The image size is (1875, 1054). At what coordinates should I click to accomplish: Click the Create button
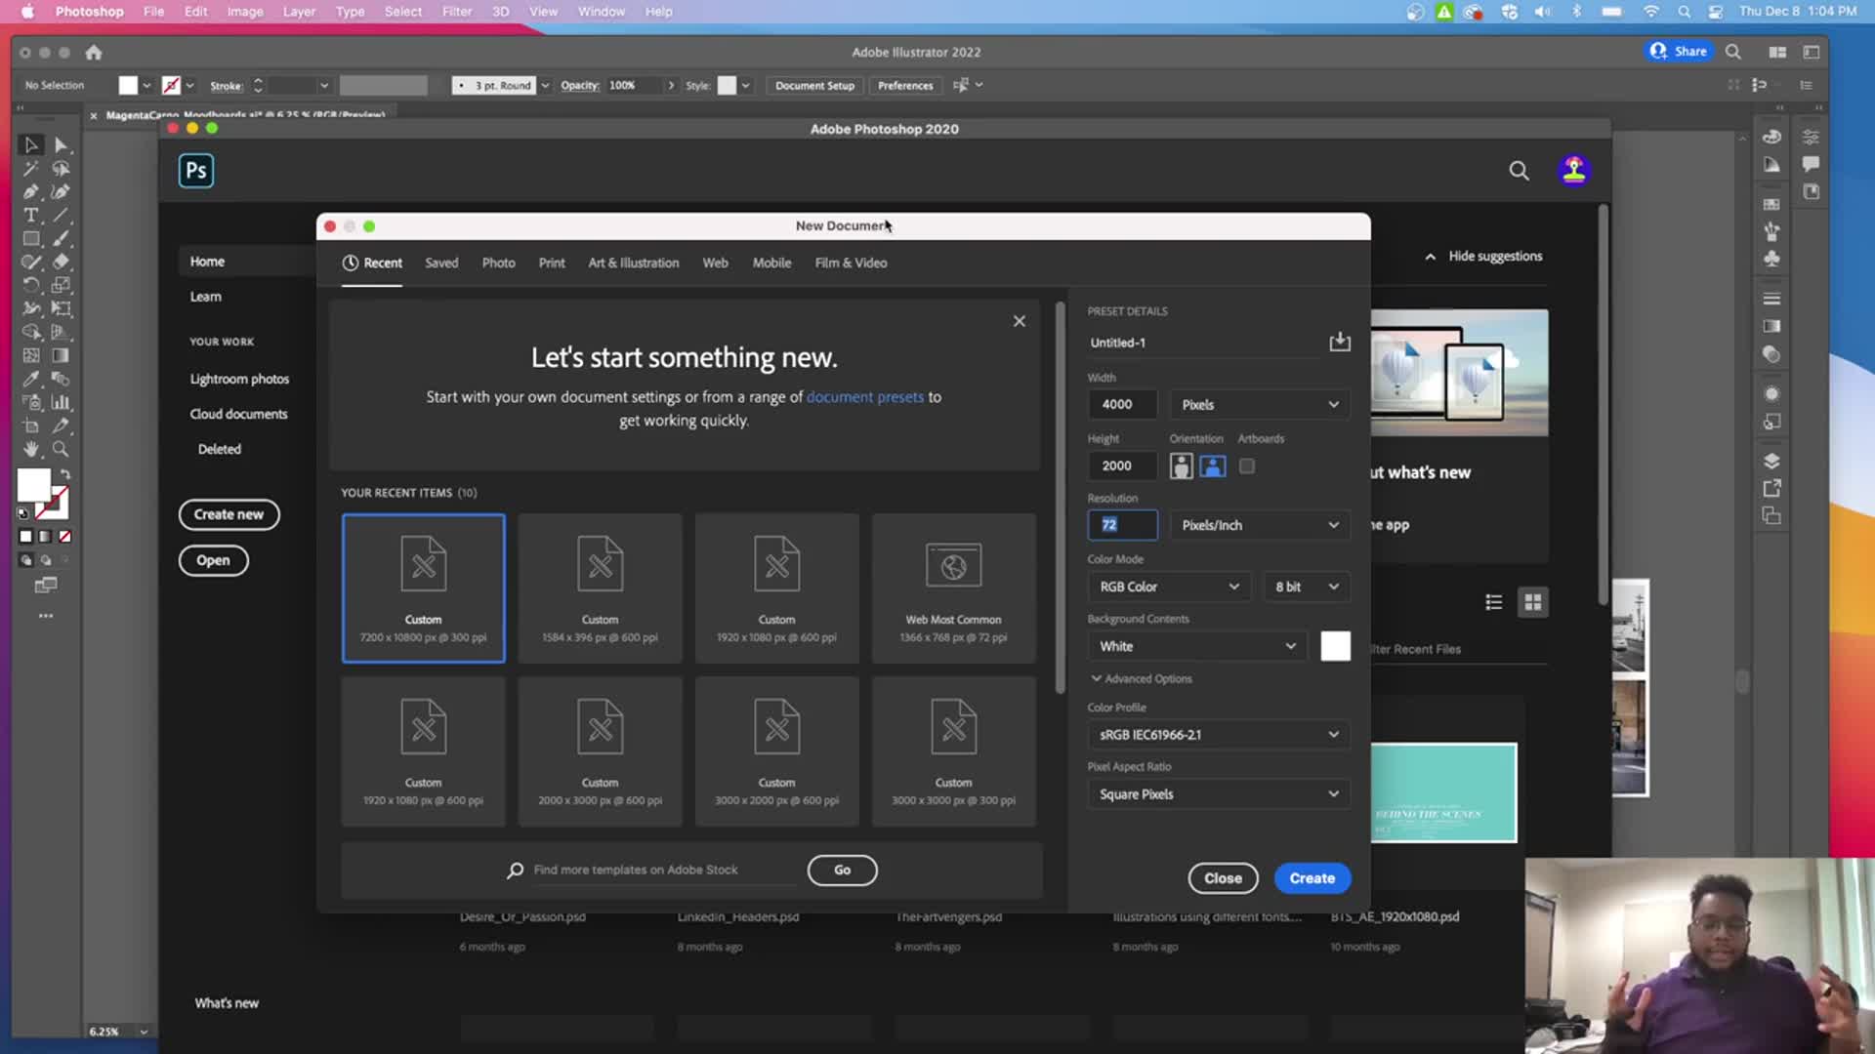point(1312,878)
